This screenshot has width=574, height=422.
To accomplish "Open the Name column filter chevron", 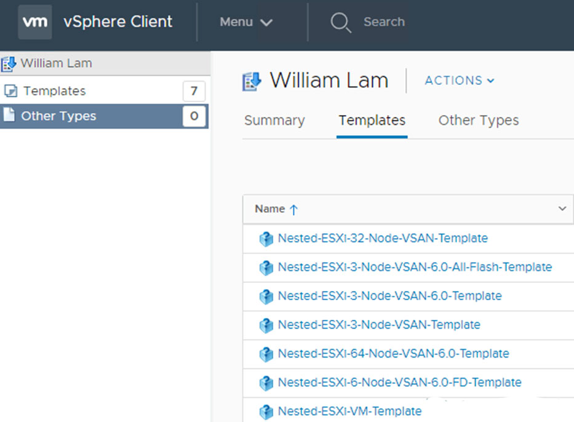I will pyautogui.click(x=562, y=209).
